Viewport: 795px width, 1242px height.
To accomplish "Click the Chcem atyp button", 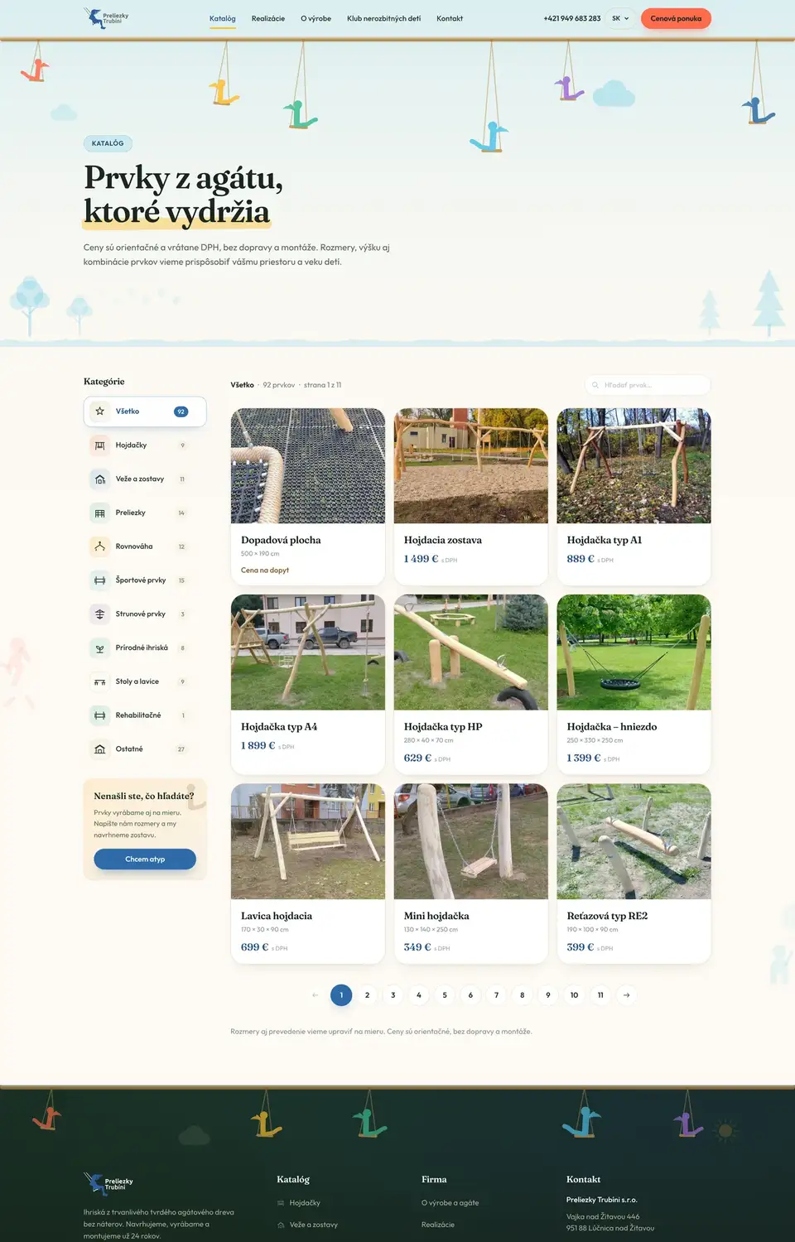I will [x=145, y=859].
